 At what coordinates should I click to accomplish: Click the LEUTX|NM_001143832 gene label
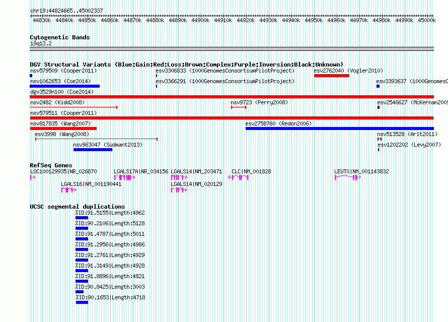[x=361, y=171]
